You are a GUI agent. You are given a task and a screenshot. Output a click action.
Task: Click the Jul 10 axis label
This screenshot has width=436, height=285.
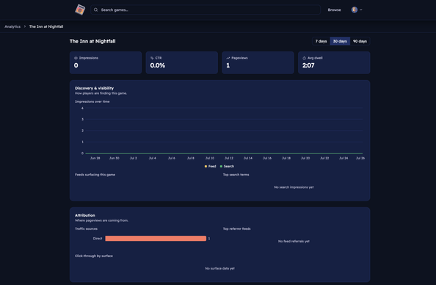pyautogui.click(x=210, y=158)
